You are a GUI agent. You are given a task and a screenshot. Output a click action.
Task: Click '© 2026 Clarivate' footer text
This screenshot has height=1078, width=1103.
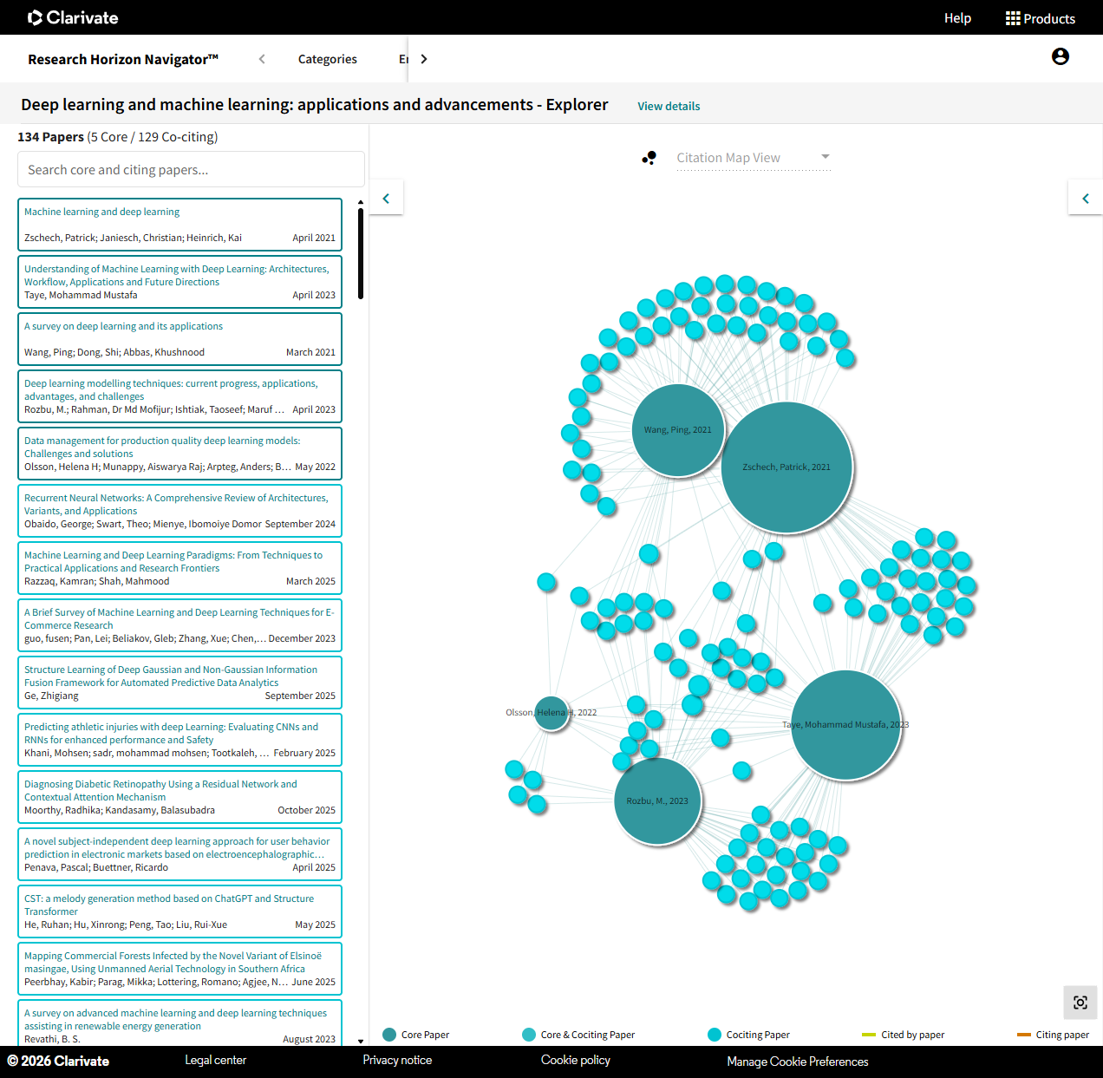[x=58, y=1061]
